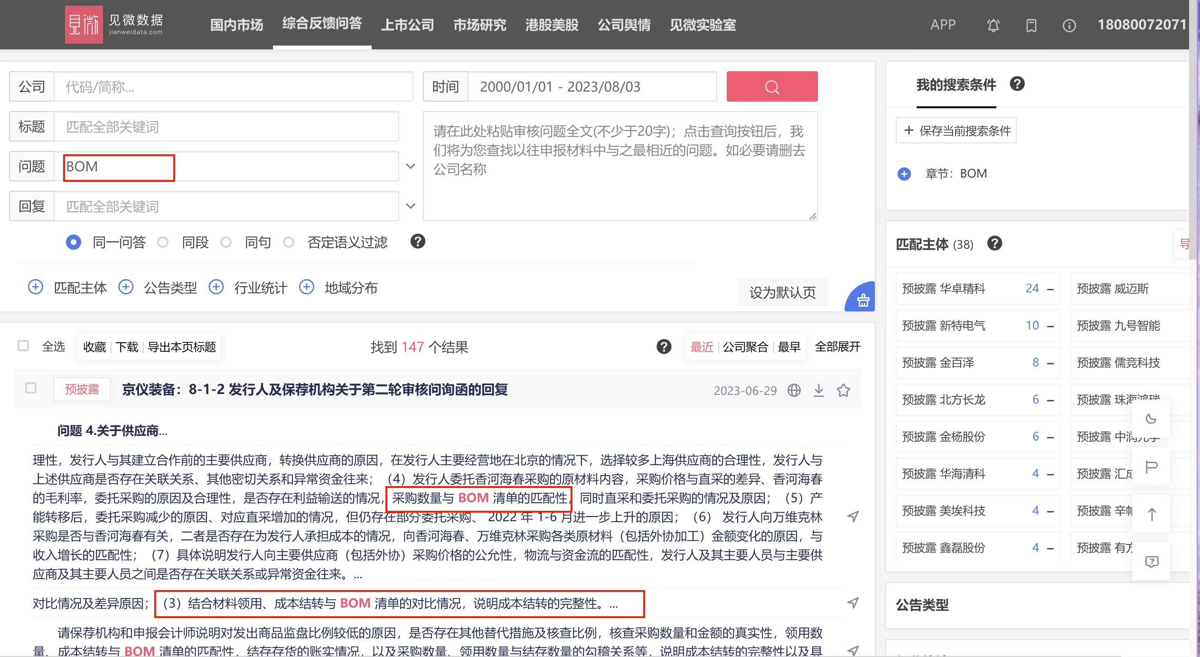Click minus icon for 北方长龙

pyautogui.click(x=1050, y=400)
